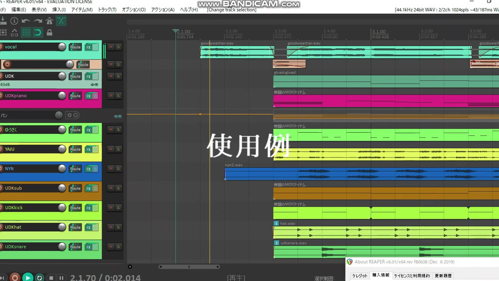Mute the UDKpiano track
Screen dimensions: 499x281
111,96
